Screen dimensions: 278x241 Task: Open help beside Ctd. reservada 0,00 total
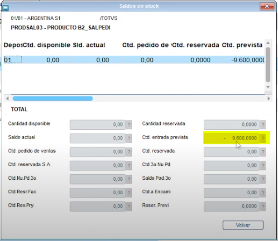point(263,152)
